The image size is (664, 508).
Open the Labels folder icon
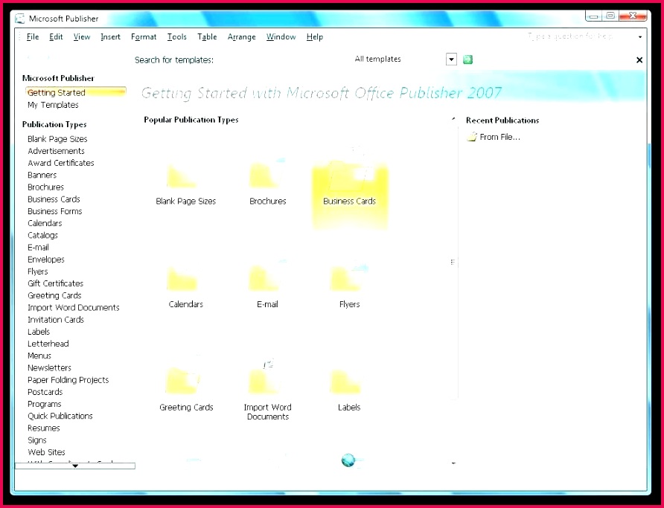[x=345, y=382]
